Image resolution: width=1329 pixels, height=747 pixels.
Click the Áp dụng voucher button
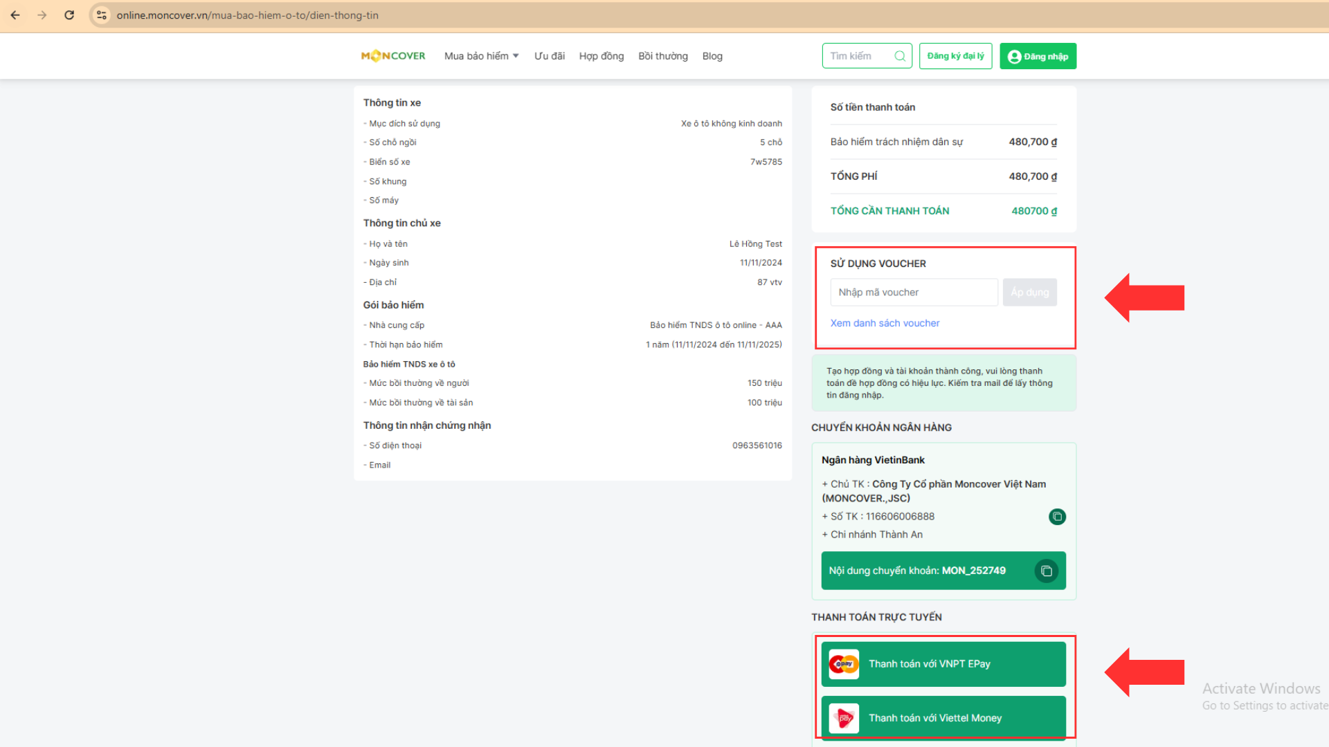[x=1029, y=293]
